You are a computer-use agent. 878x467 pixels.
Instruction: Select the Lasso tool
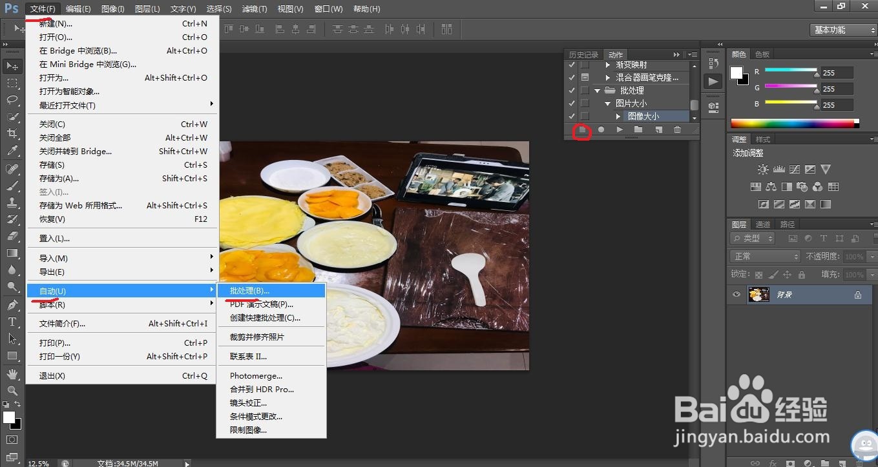pyautogui.click(x=12, y=100)
